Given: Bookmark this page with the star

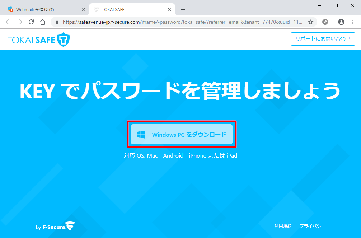Looking at the screenshot, I should pyautogui.click(x=310, y=22).
